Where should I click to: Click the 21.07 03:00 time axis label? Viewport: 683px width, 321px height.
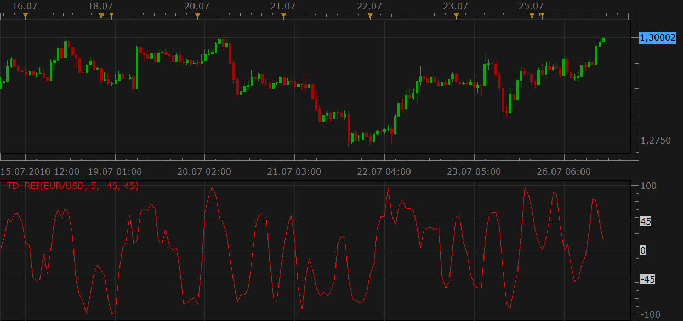pos(294,171)
